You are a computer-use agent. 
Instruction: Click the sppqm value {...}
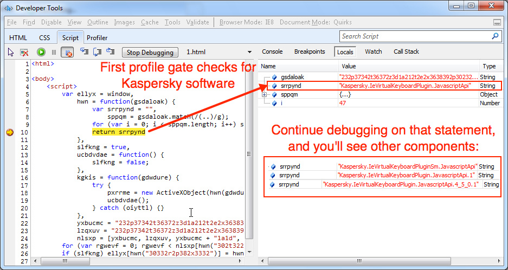pos(345,95)
